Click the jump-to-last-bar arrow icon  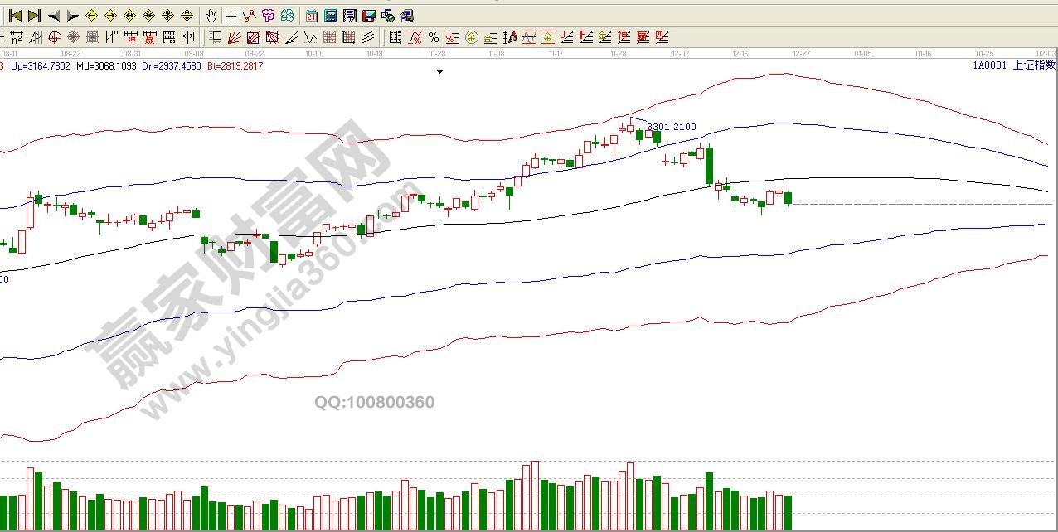pyautogui.click(x=34, y=16)
